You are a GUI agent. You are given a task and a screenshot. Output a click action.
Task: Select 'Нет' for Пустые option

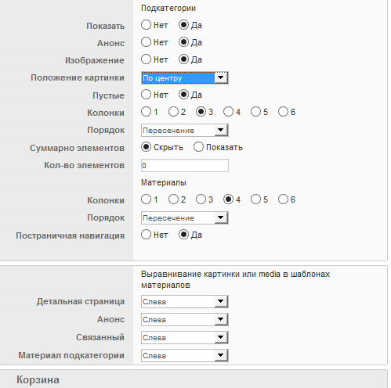coord(146,95)
